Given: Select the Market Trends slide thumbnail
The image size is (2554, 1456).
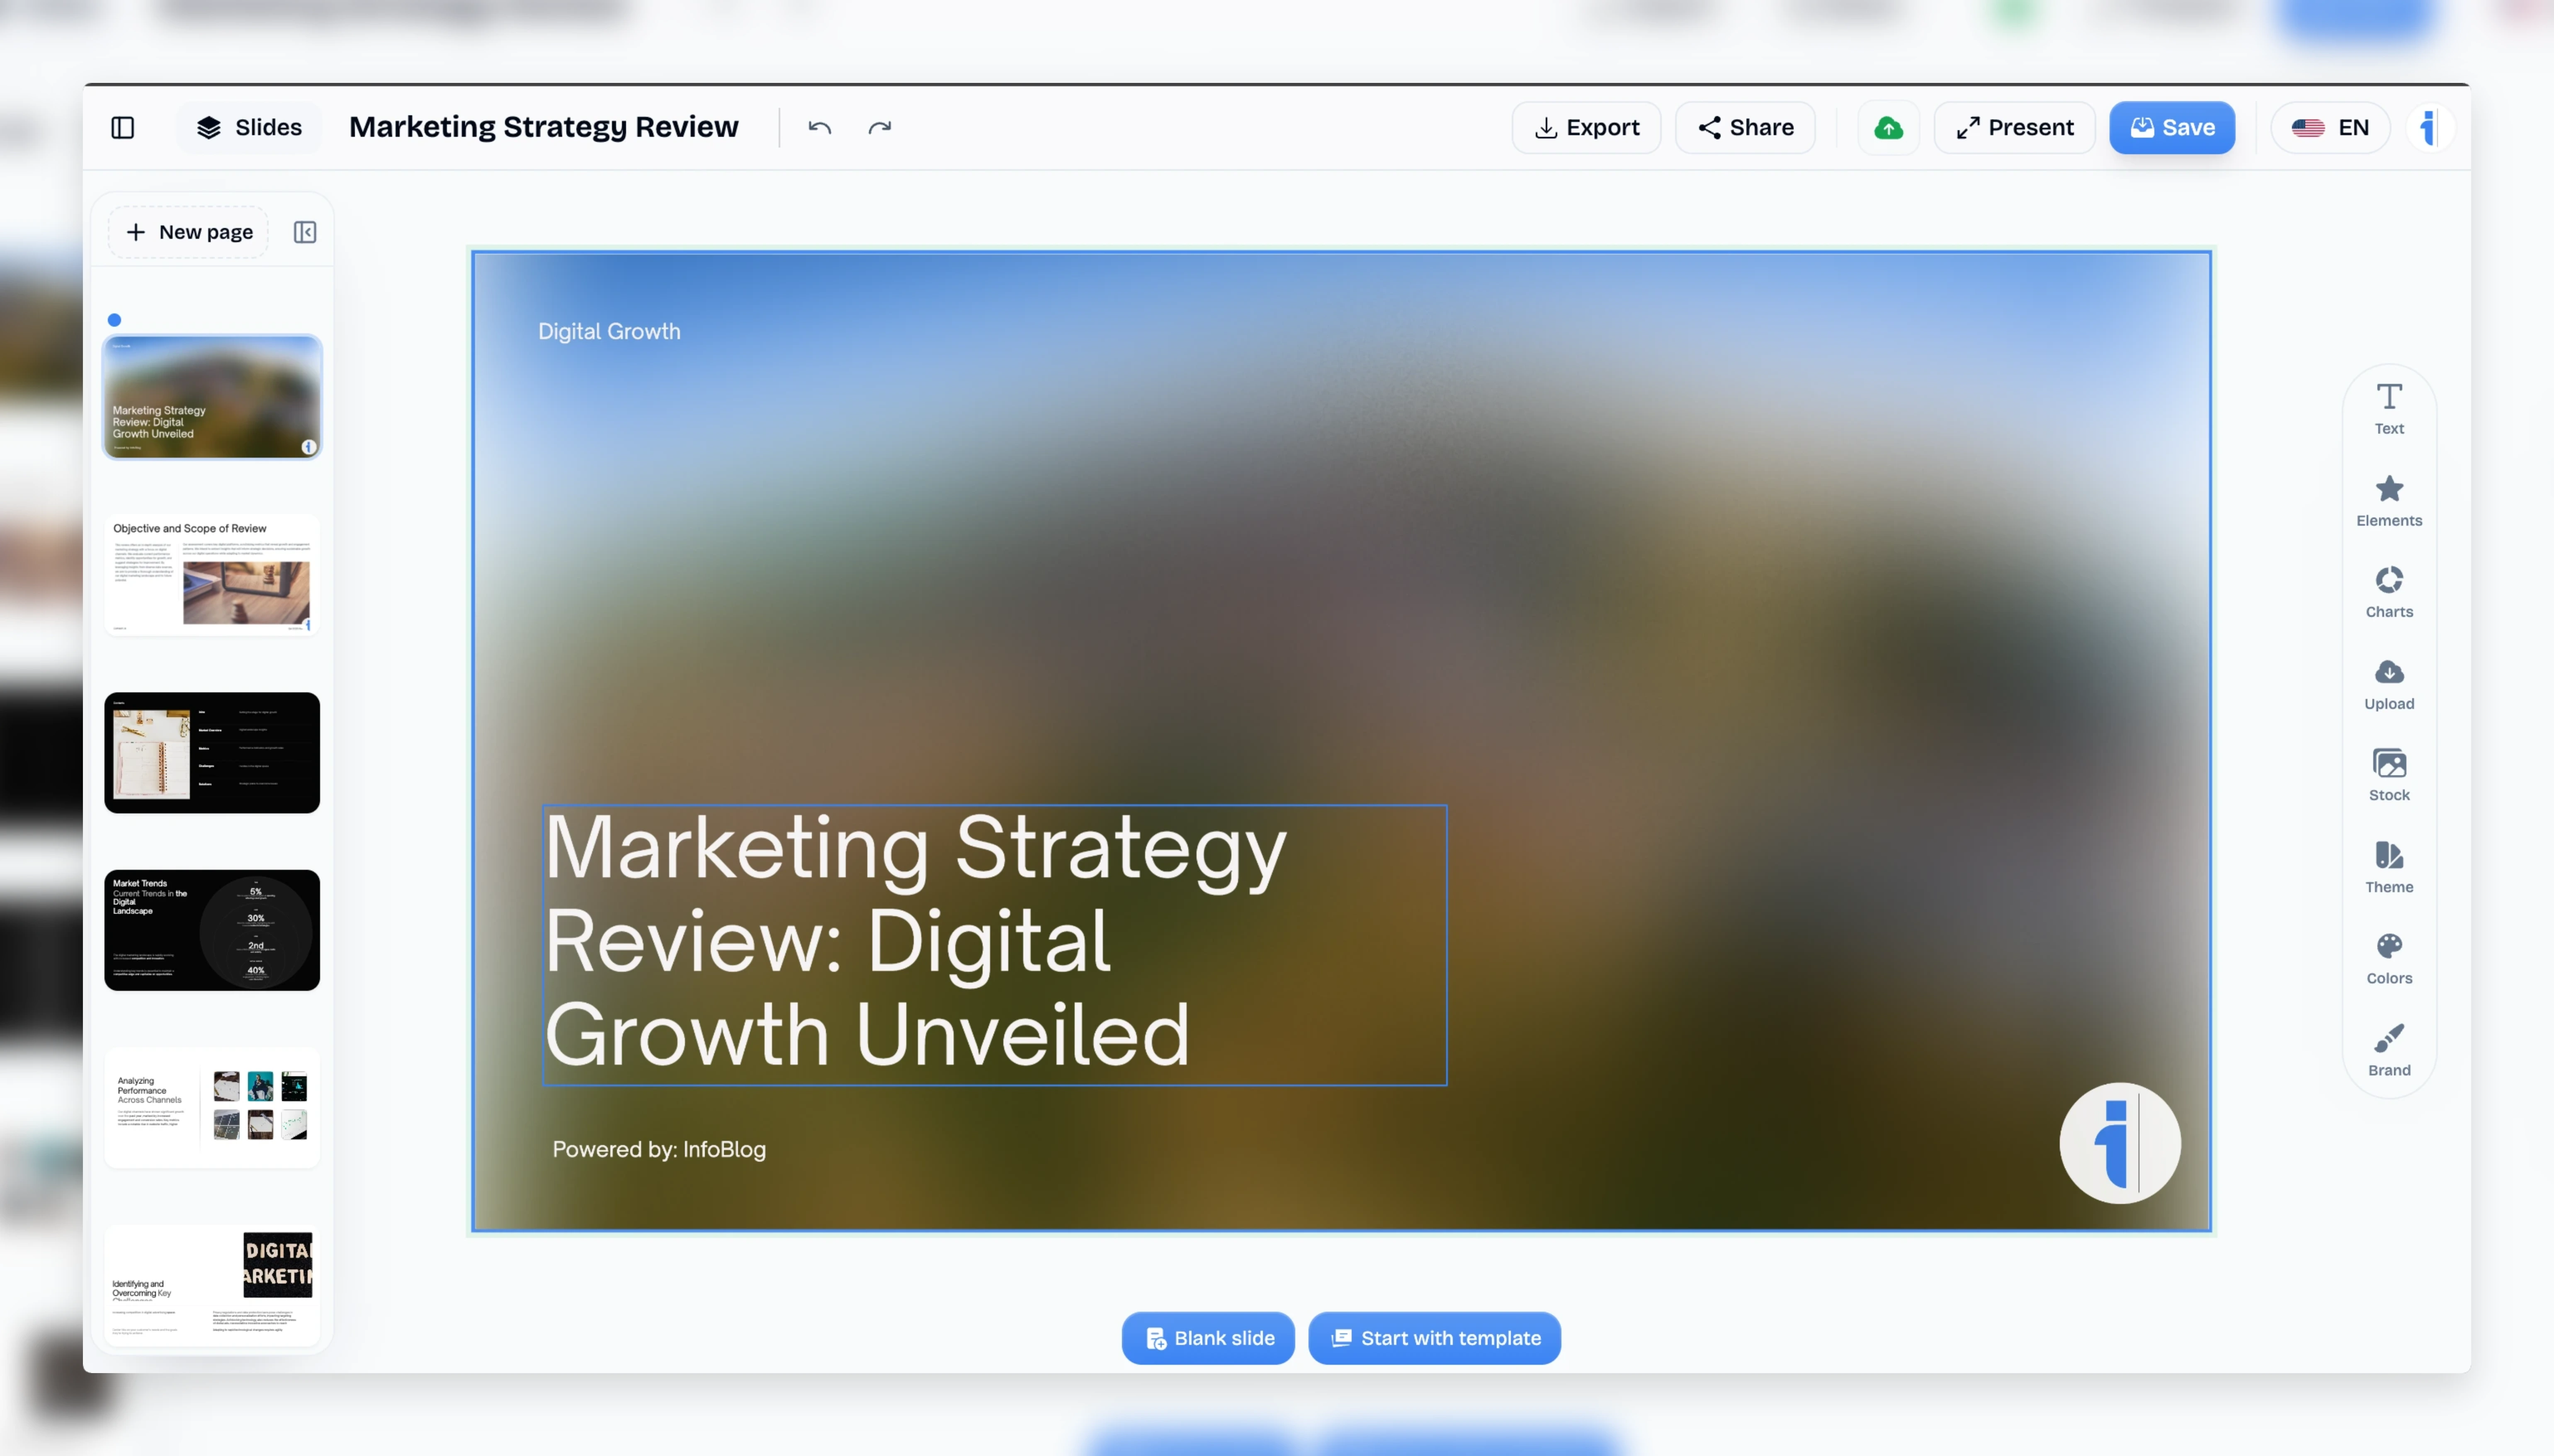Looking at the screenshot, I should pos(212,930).
